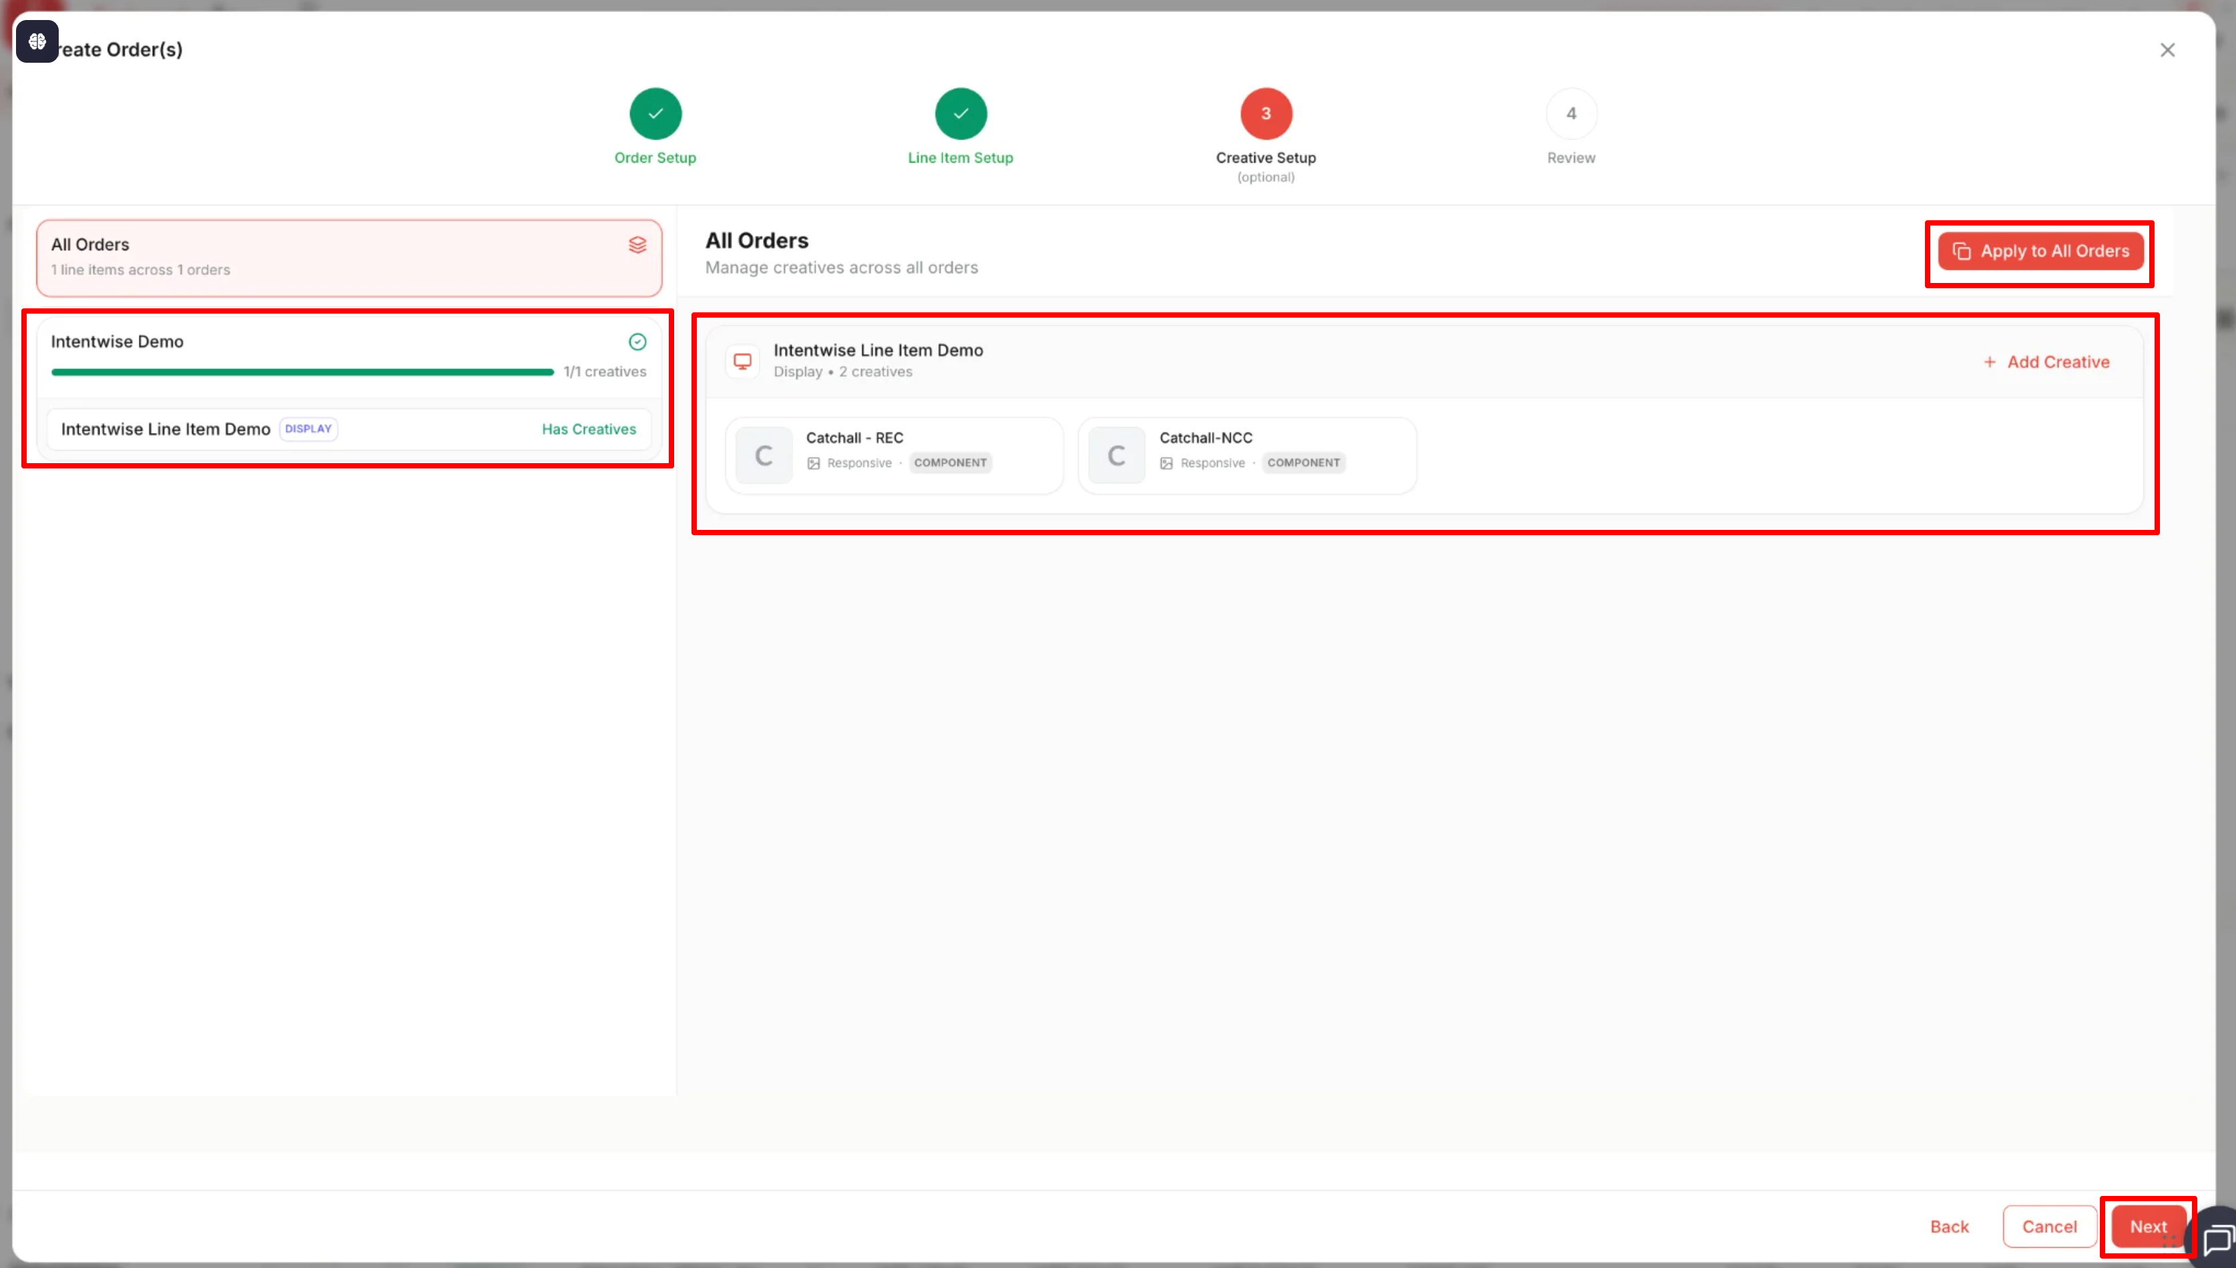Viewport: 2236px width, 1268px height.
Task: Go to the Order Setup step circle
Action: click(x=655, y=113)
